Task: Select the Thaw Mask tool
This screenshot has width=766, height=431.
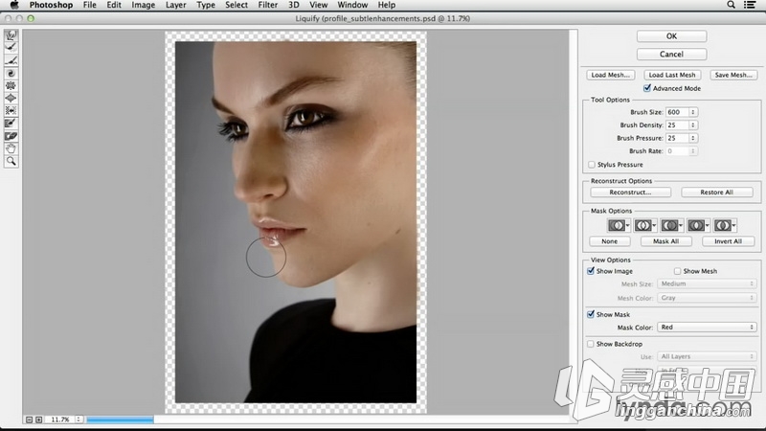Action: [x=11, y=136]
